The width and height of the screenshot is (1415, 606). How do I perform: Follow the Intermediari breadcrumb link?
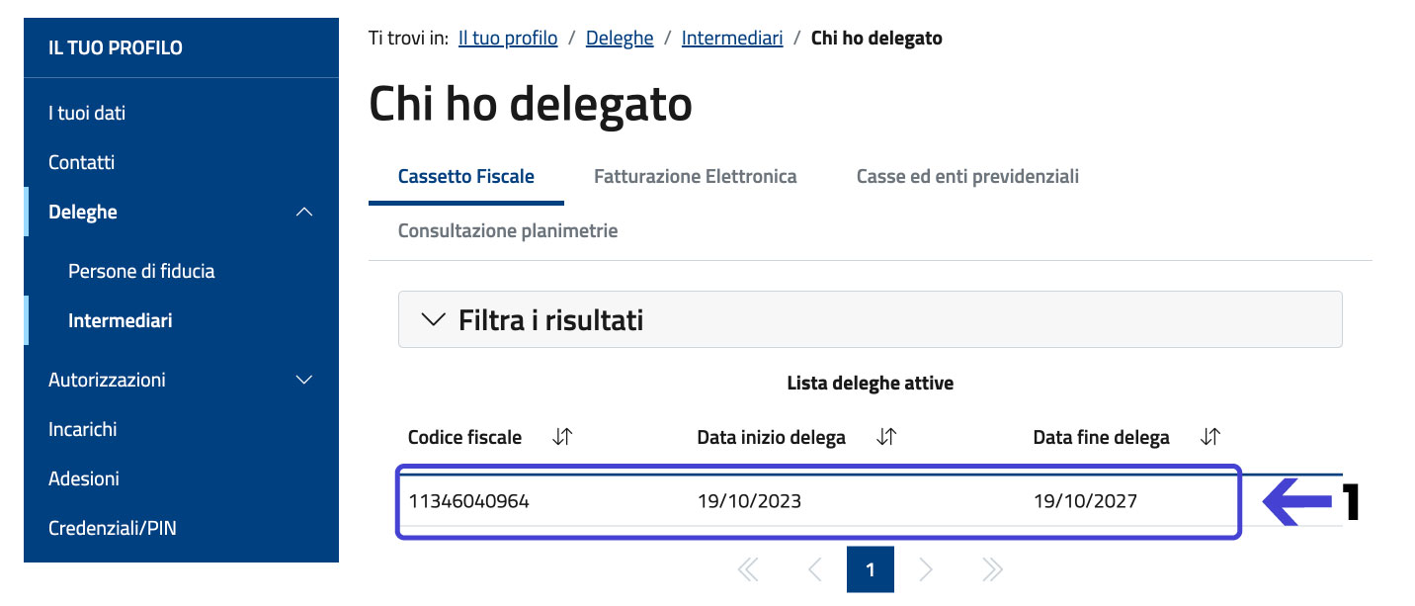[732, 39]
